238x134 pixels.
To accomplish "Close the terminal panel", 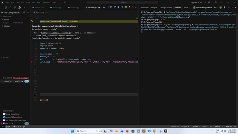I will 236,8.
